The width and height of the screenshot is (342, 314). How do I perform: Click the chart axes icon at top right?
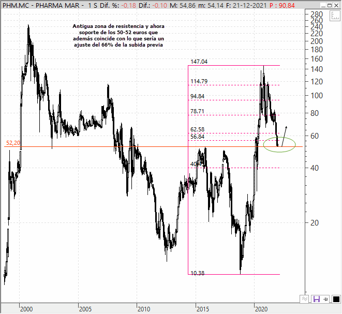335,17
